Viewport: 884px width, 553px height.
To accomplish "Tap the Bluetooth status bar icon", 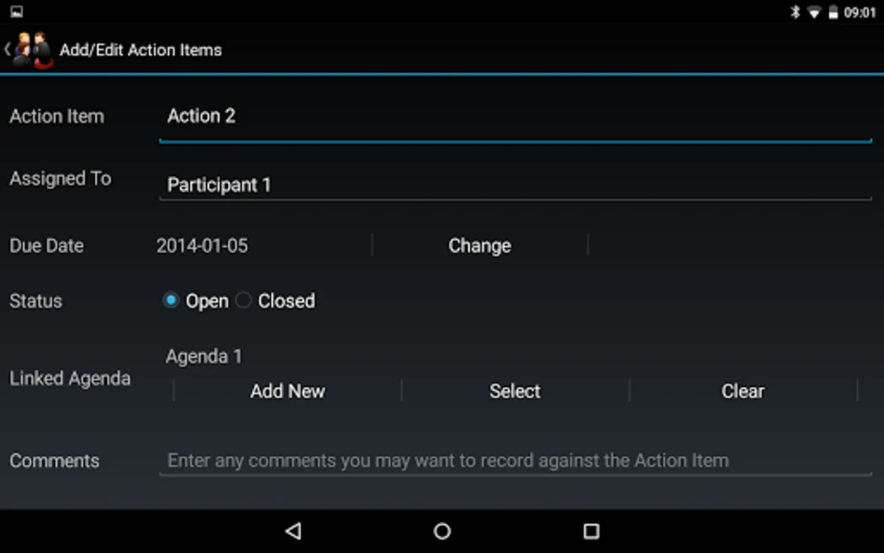I will coord(795,12).
